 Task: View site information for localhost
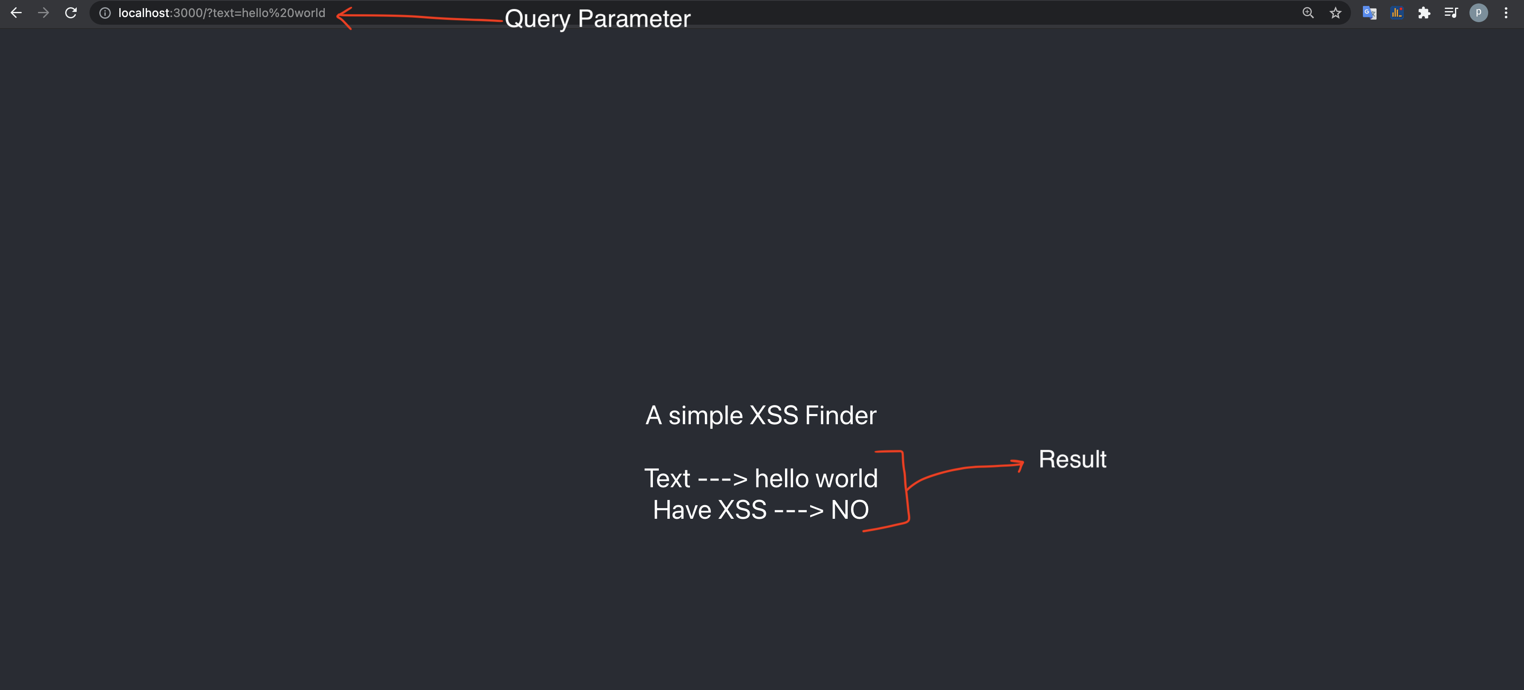(x=105, y=13)
